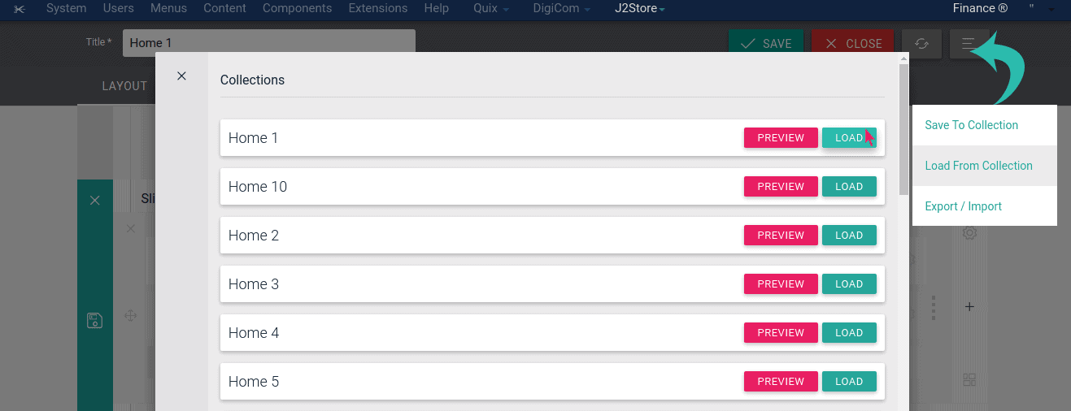Image resolution: width=1071 pixels, height=411 pixels.
Task: Expand the DigiCom dropdown menu
Action: point(562,9)
